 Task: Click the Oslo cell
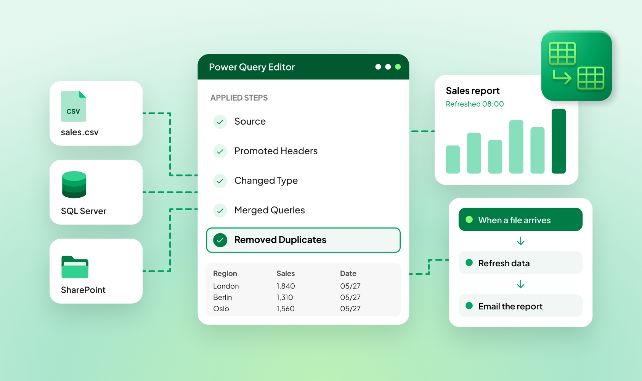tap(221, 309)
